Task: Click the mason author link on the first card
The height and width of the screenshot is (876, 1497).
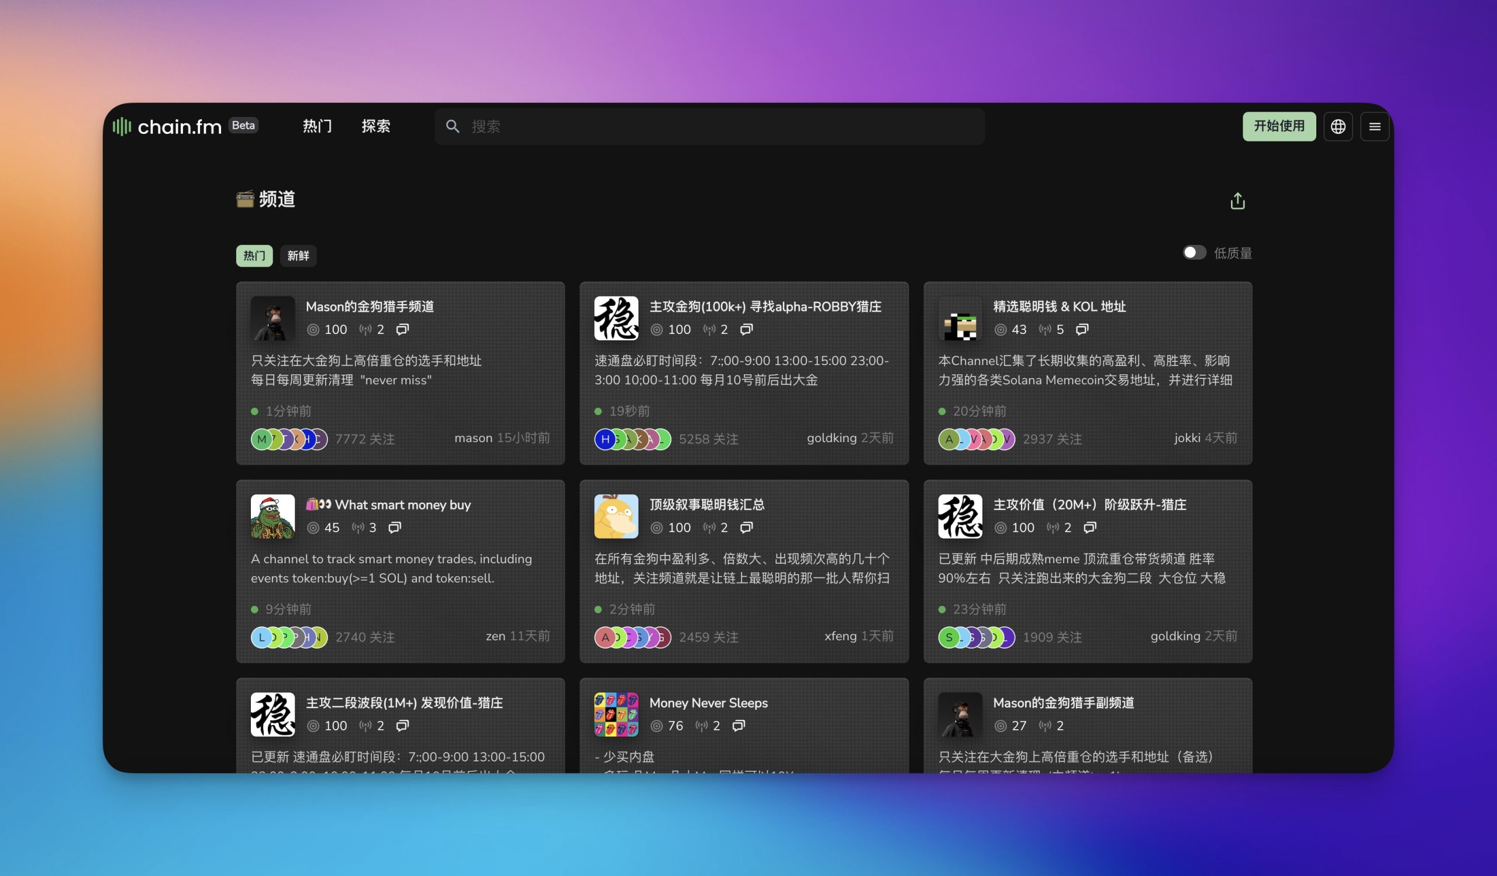Action: coord(473,437)
